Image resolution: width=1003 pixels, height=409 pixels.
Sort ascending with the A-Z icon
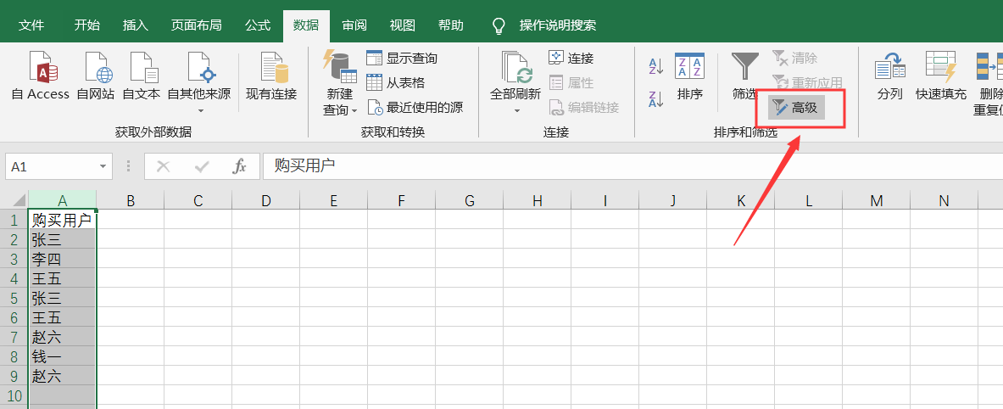655,66
